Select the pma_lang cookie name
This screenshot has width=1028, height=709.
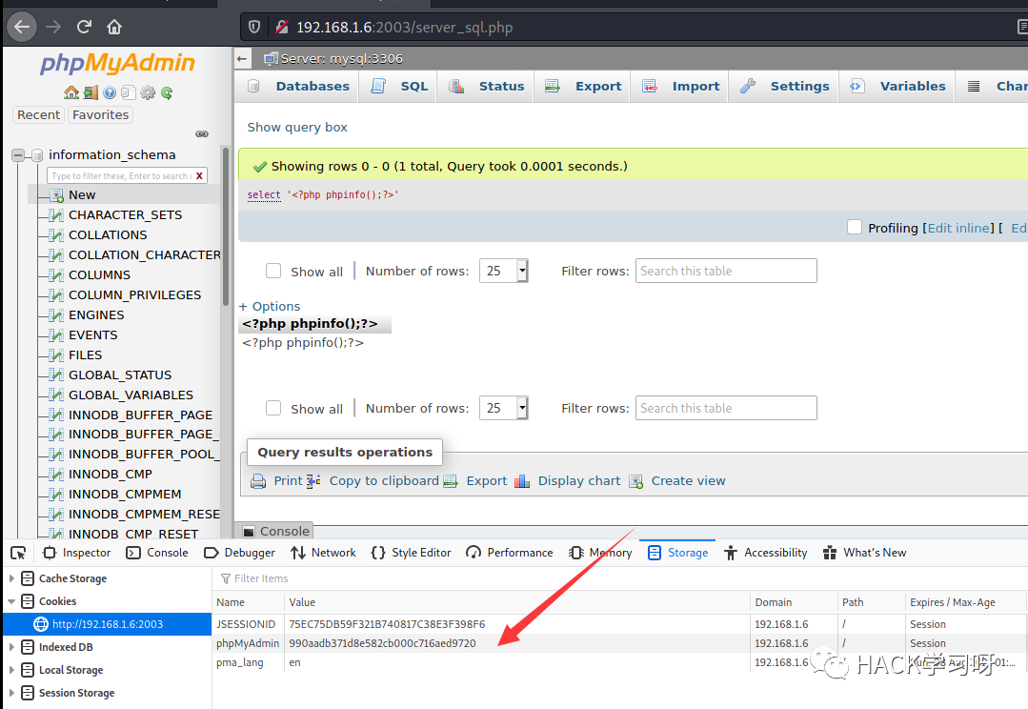point(240,662)
